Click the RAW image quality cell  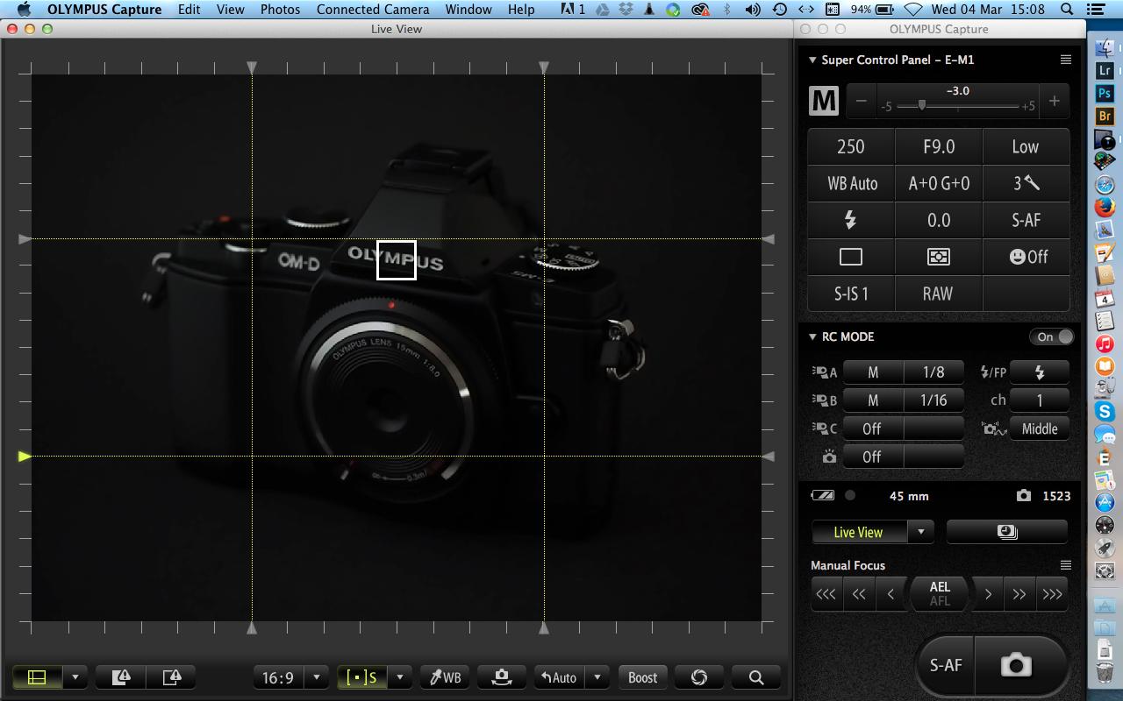[x=939, y=294]
